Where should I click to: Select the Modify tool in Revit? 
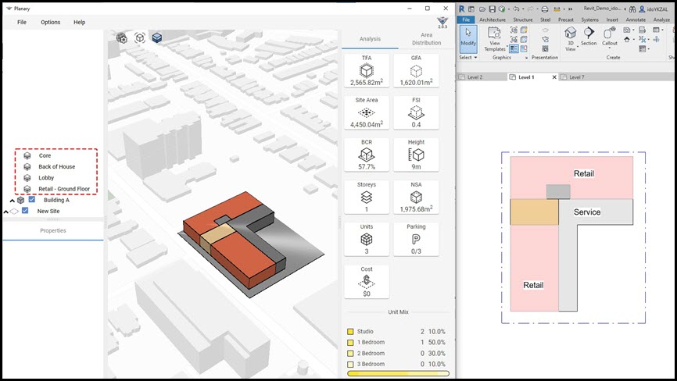tap(468, 38)
